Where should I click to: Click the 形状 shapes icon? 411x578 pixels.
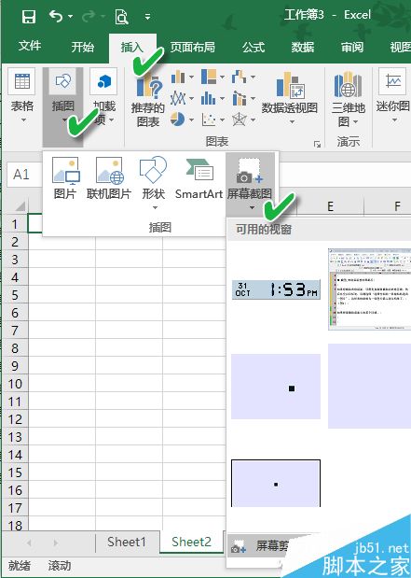[153, 170]
